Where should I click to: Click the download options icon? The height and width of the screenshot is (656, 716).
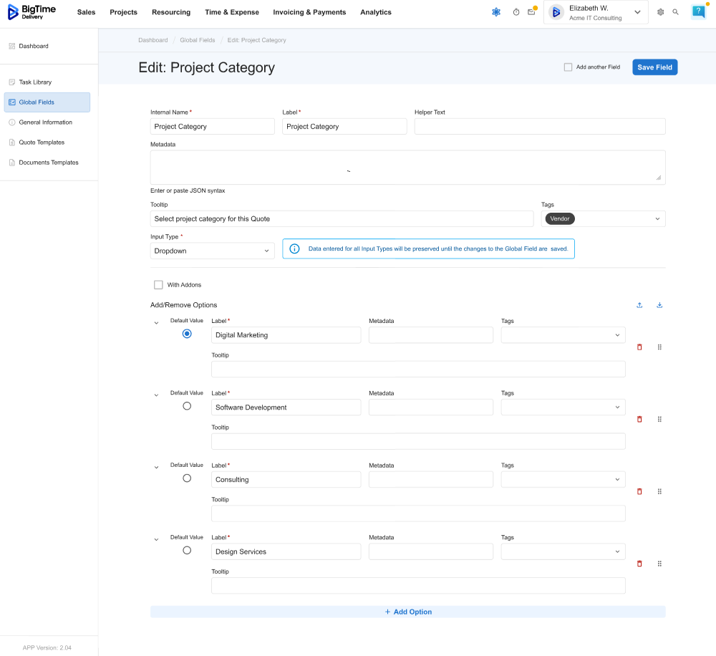pos(659,305)
